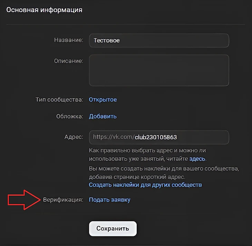Open the Открытое community type selector

click(x=103, y=100)
